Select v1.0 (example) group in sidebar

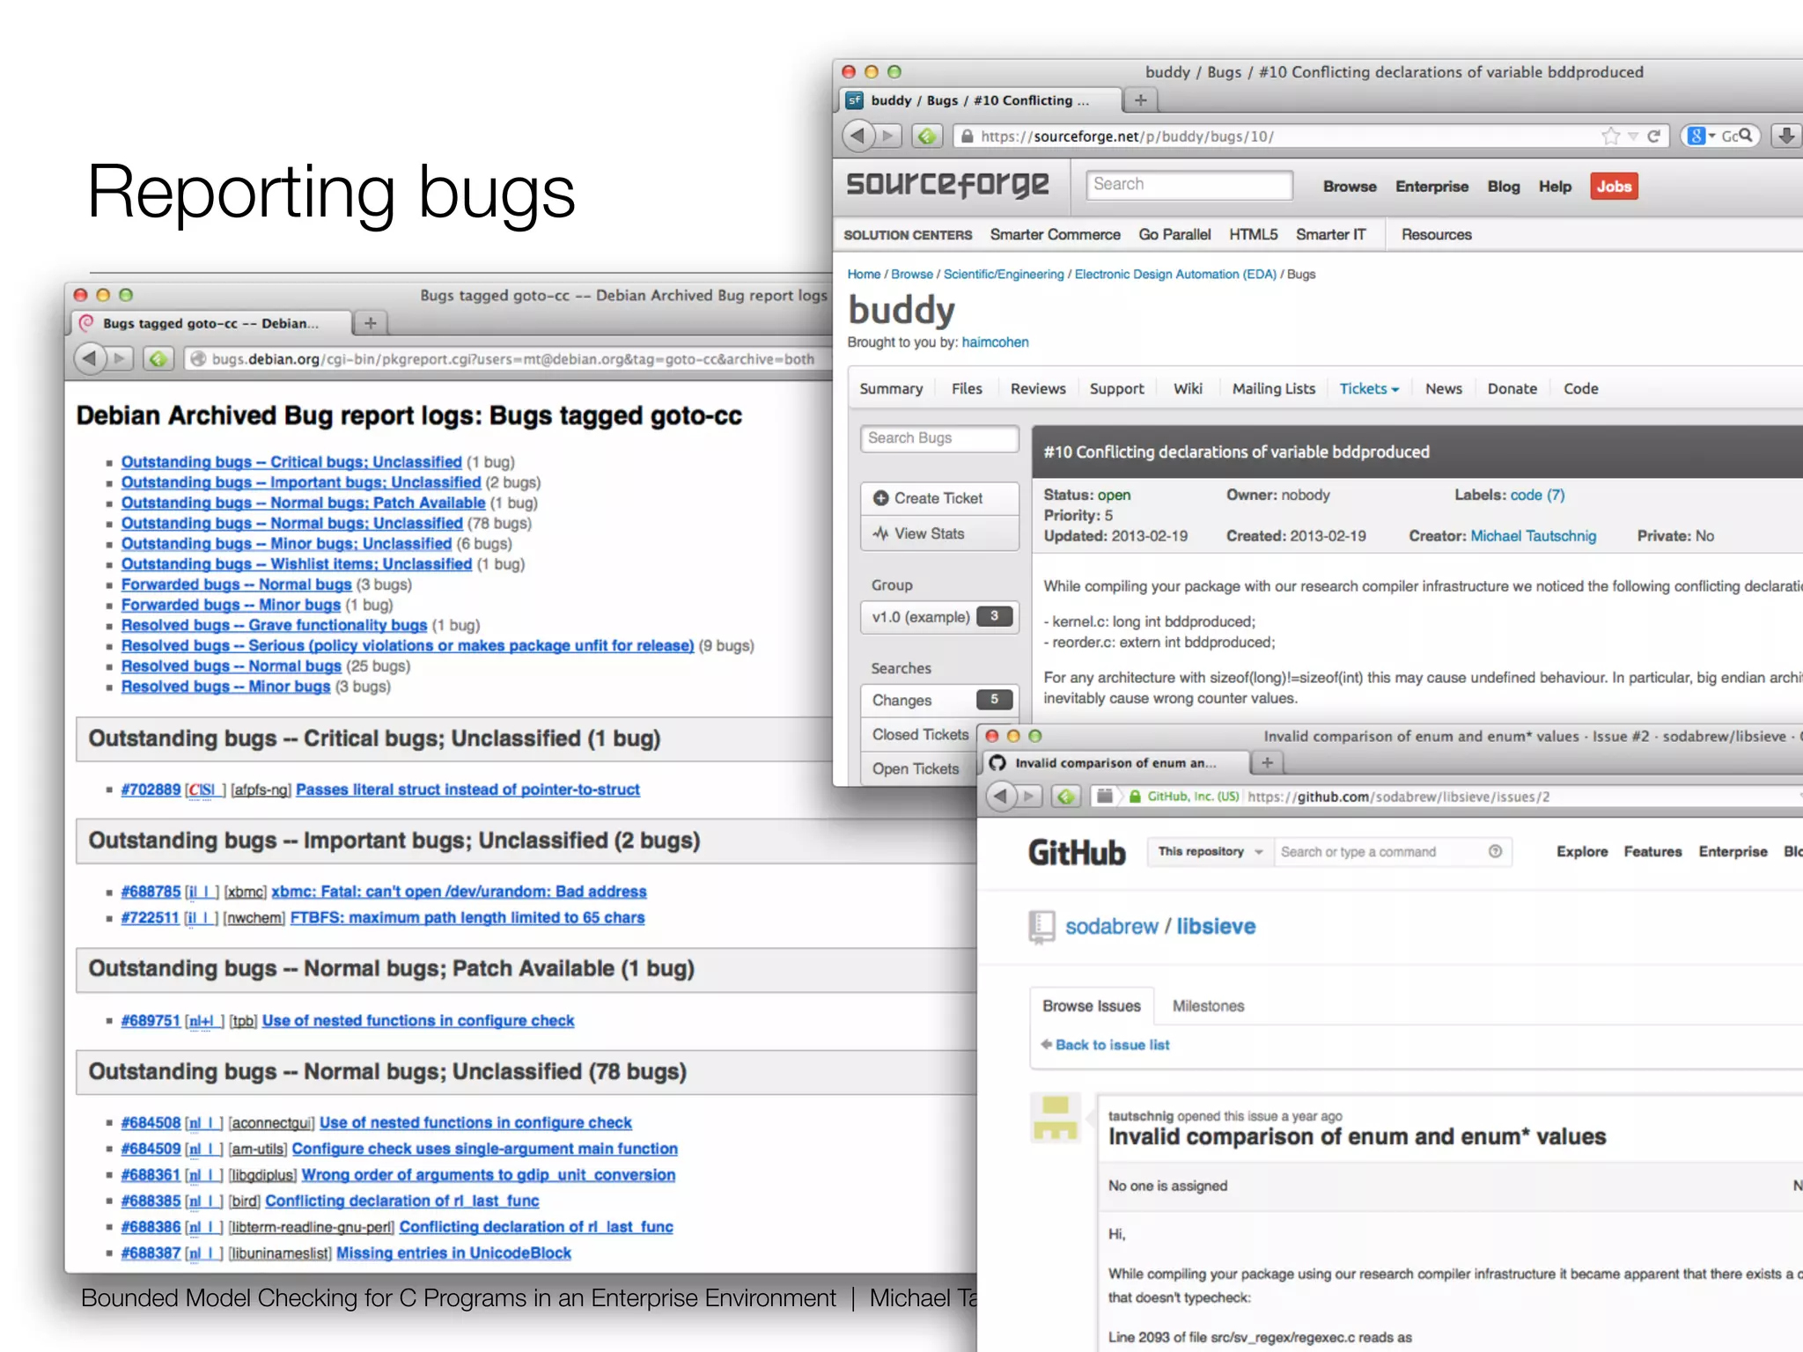(x=939, y=617)
